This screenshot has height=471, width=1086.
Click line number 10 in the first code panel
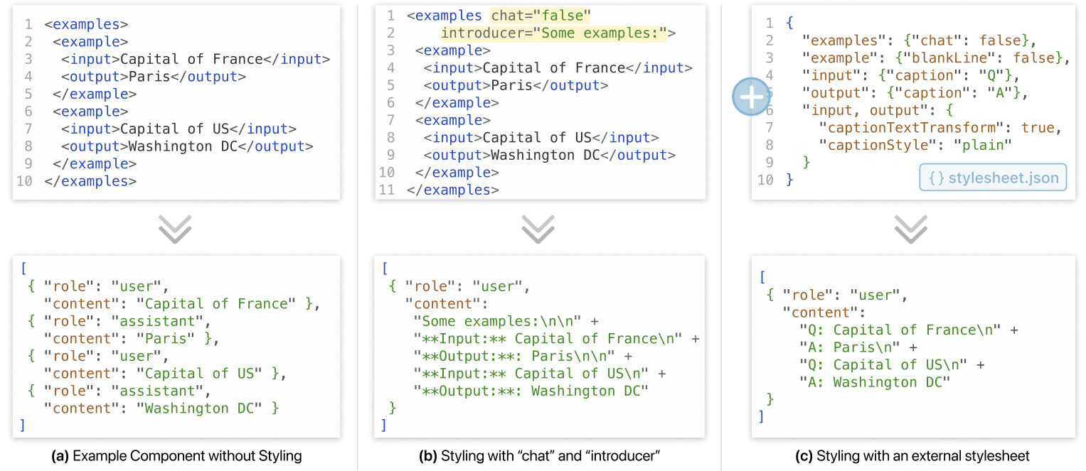click(23, 181)
